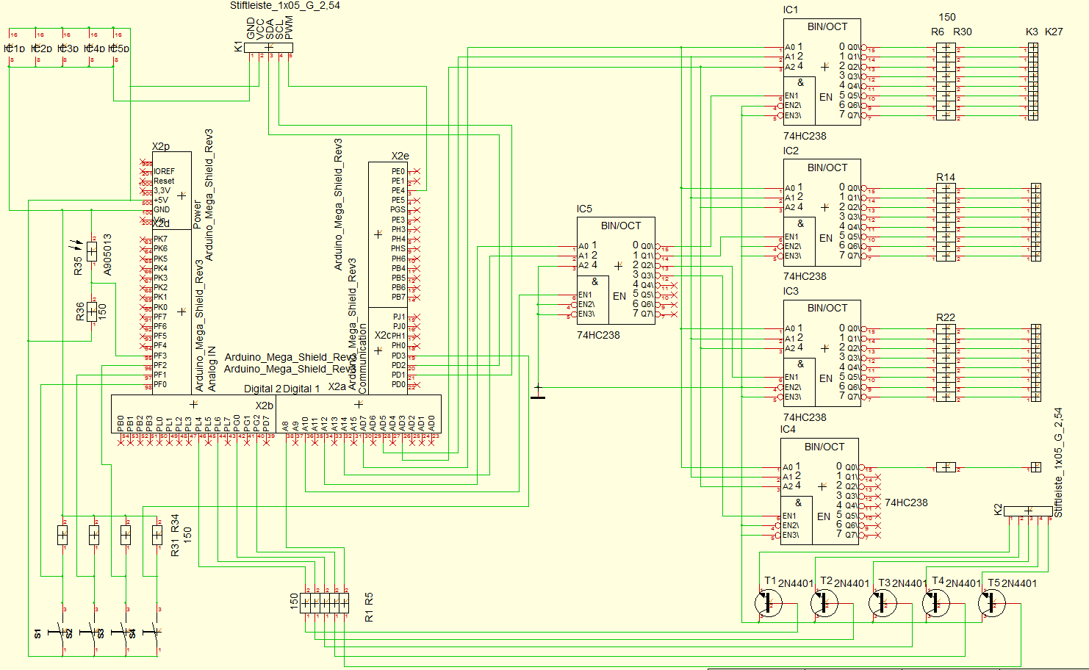The width and height of the screenshot is (1089, 670).
Task: Select the R1 R5 resistor array
Action: point(324,604)
